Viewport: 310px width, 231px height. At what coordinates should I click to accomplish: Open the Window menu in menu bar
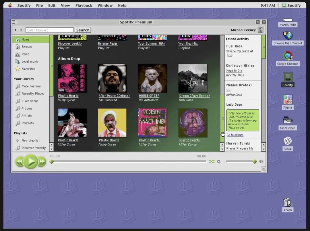(105, 5)
